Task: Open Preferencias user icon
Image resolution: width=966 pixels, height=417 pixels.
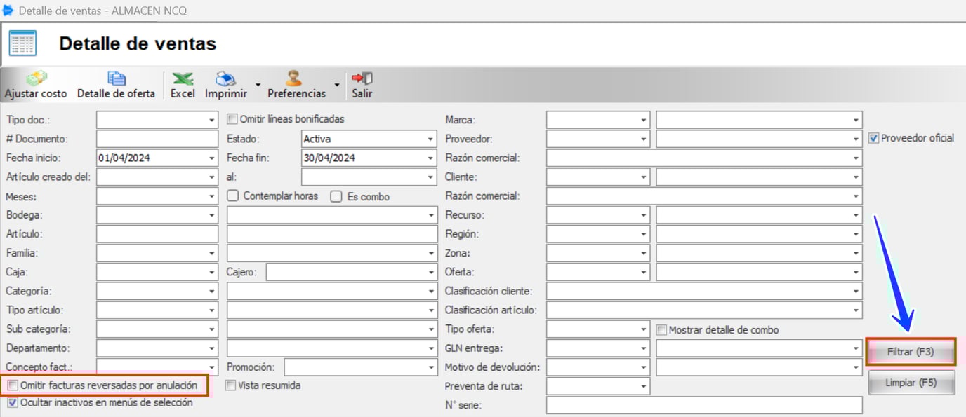Action: (x=293, y=78)
